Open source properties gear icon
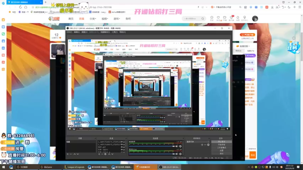Viewport: 303px width, 170px height. click(x=105, y=154)
